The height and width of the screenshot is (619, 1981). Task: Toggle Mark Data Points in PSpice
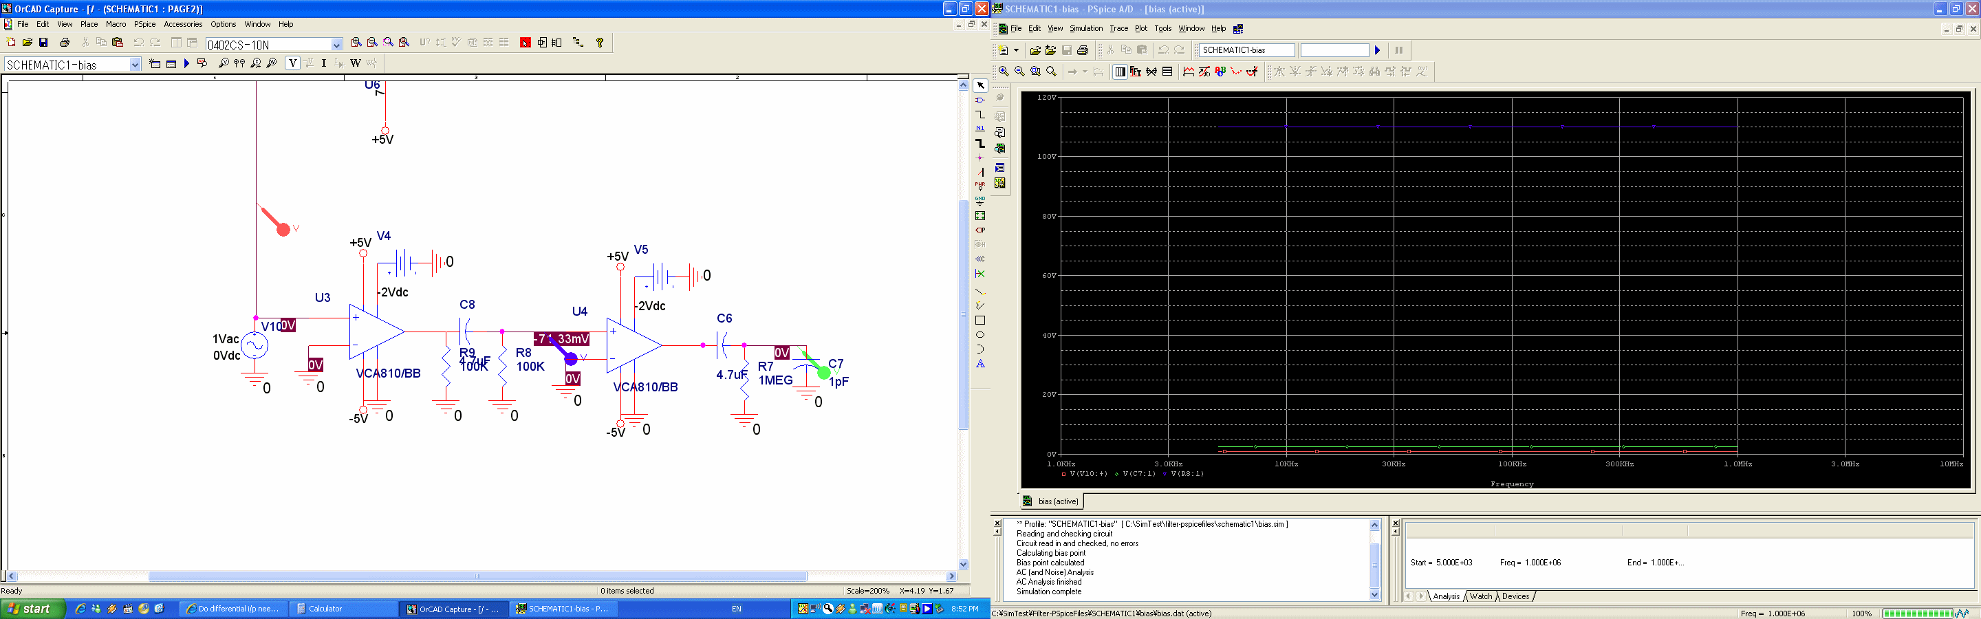[x=1236, y=72]
